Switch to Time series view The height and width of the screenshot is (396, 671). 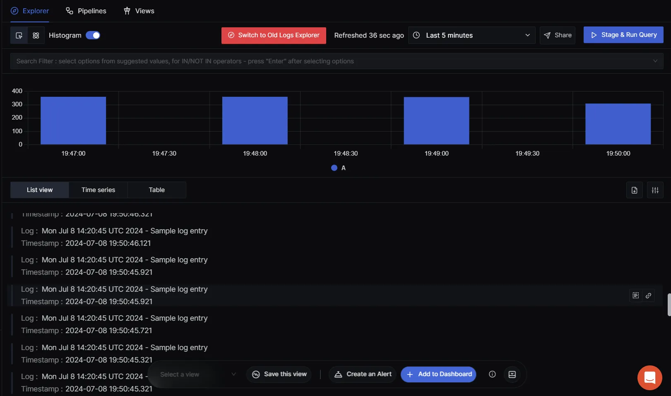tap(98, 190)
